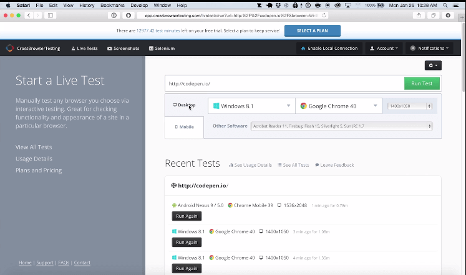Click the AirPlay display icon in menu bar
466x275 pixels.
(x=348, y=6)
